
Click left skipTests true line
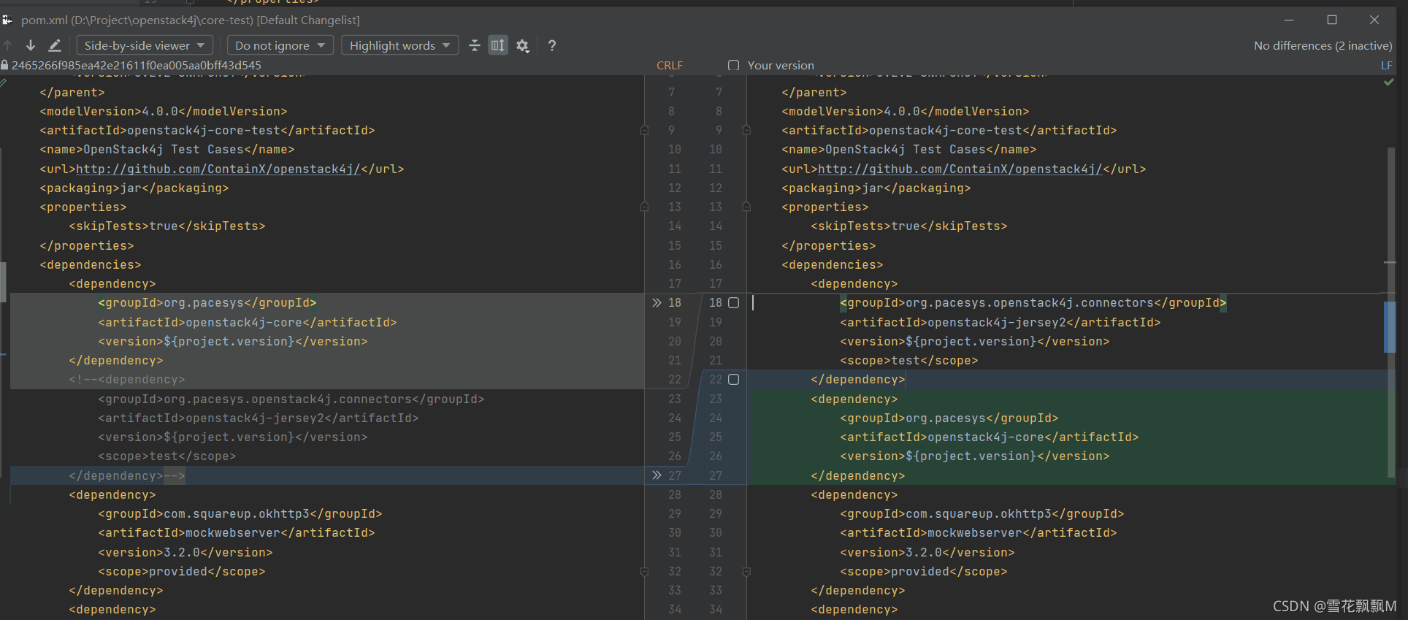(x=167, y=226)
